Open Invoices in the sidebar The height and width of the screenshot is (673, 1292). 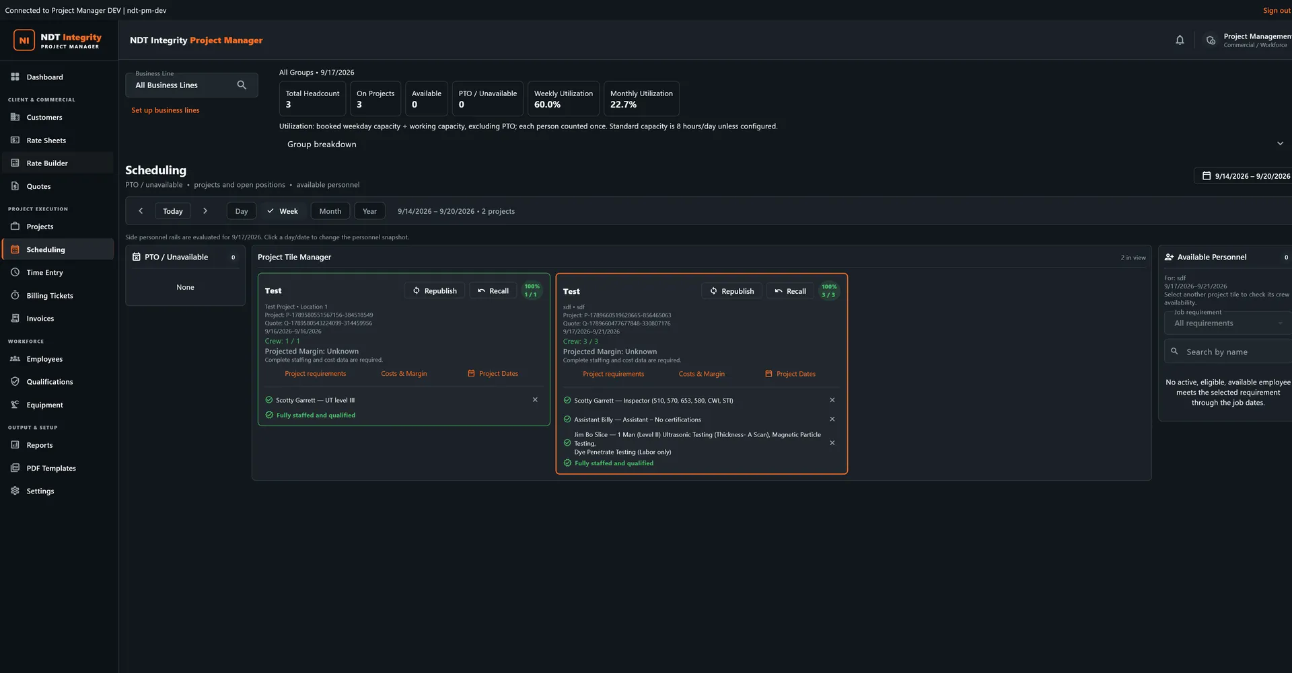click(x=58, y=319)
